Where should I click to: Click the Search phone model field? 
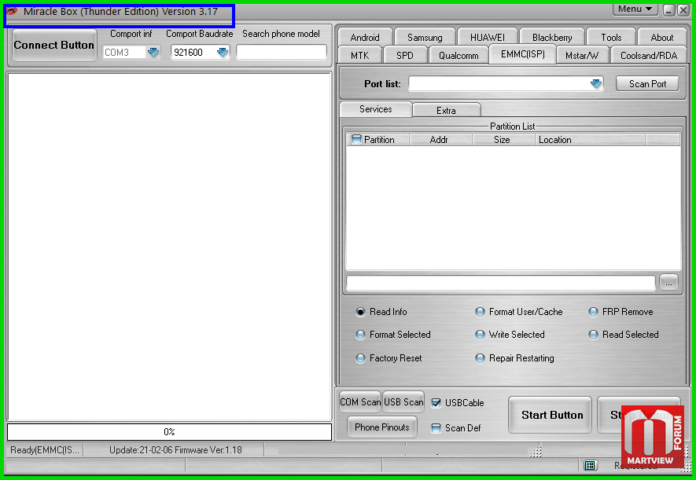point(282,53)
